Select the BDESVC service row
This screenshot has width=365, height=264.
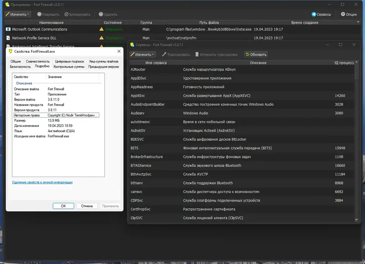(x=242, y=139)
